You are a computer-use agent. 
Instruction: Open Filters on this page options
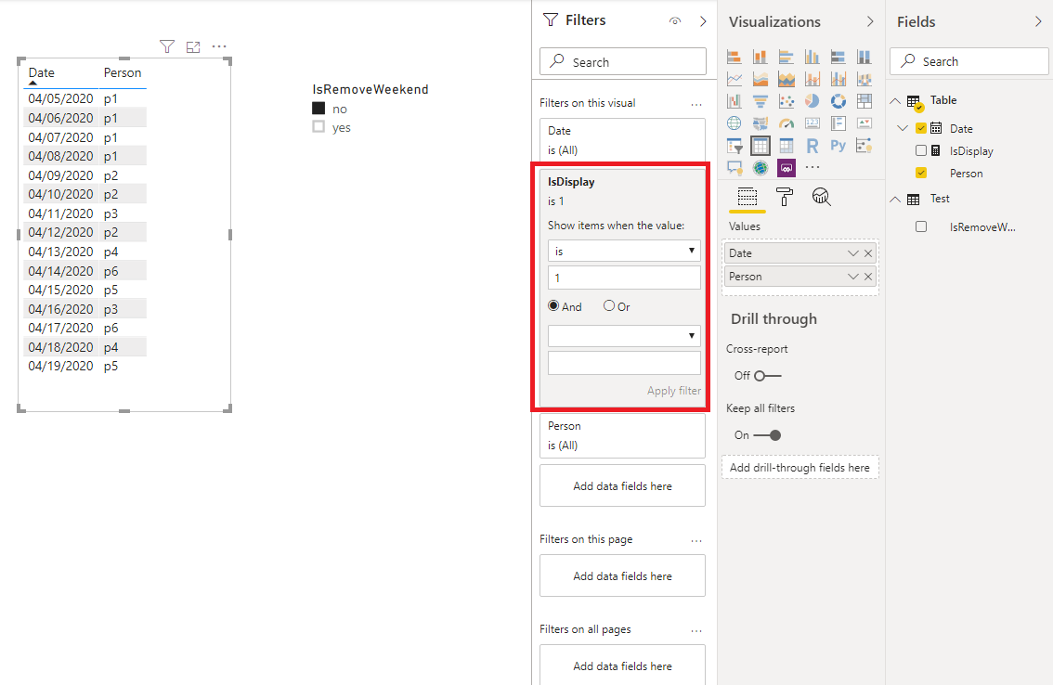coord(696,541)
